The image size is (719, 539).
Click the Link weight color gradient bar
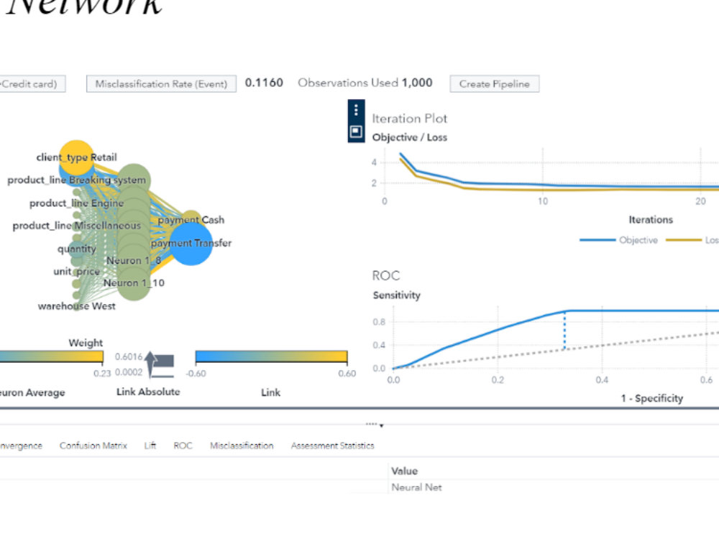click(x=271, y=356)
